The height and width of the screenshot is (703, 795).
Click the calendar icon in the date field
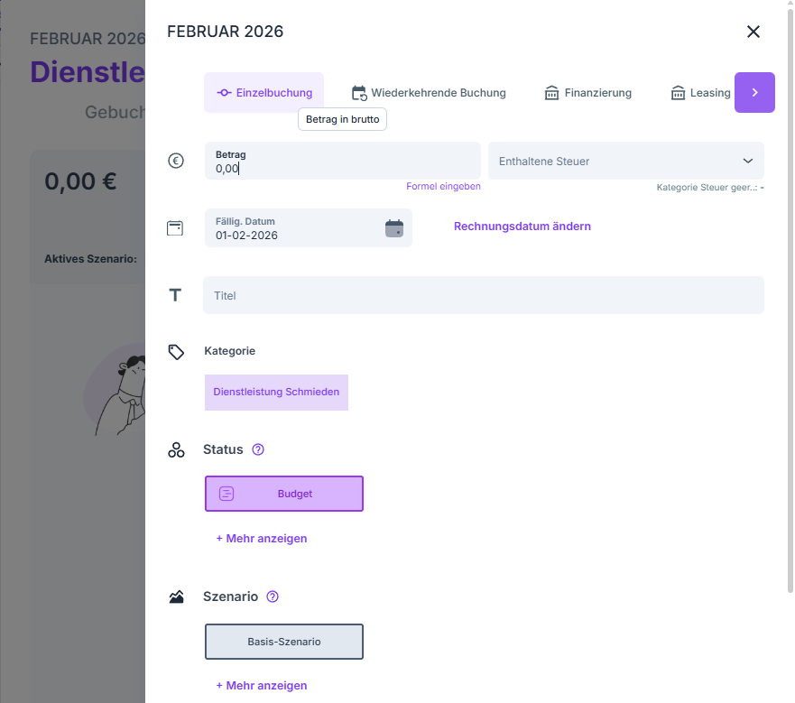point(394,227)
